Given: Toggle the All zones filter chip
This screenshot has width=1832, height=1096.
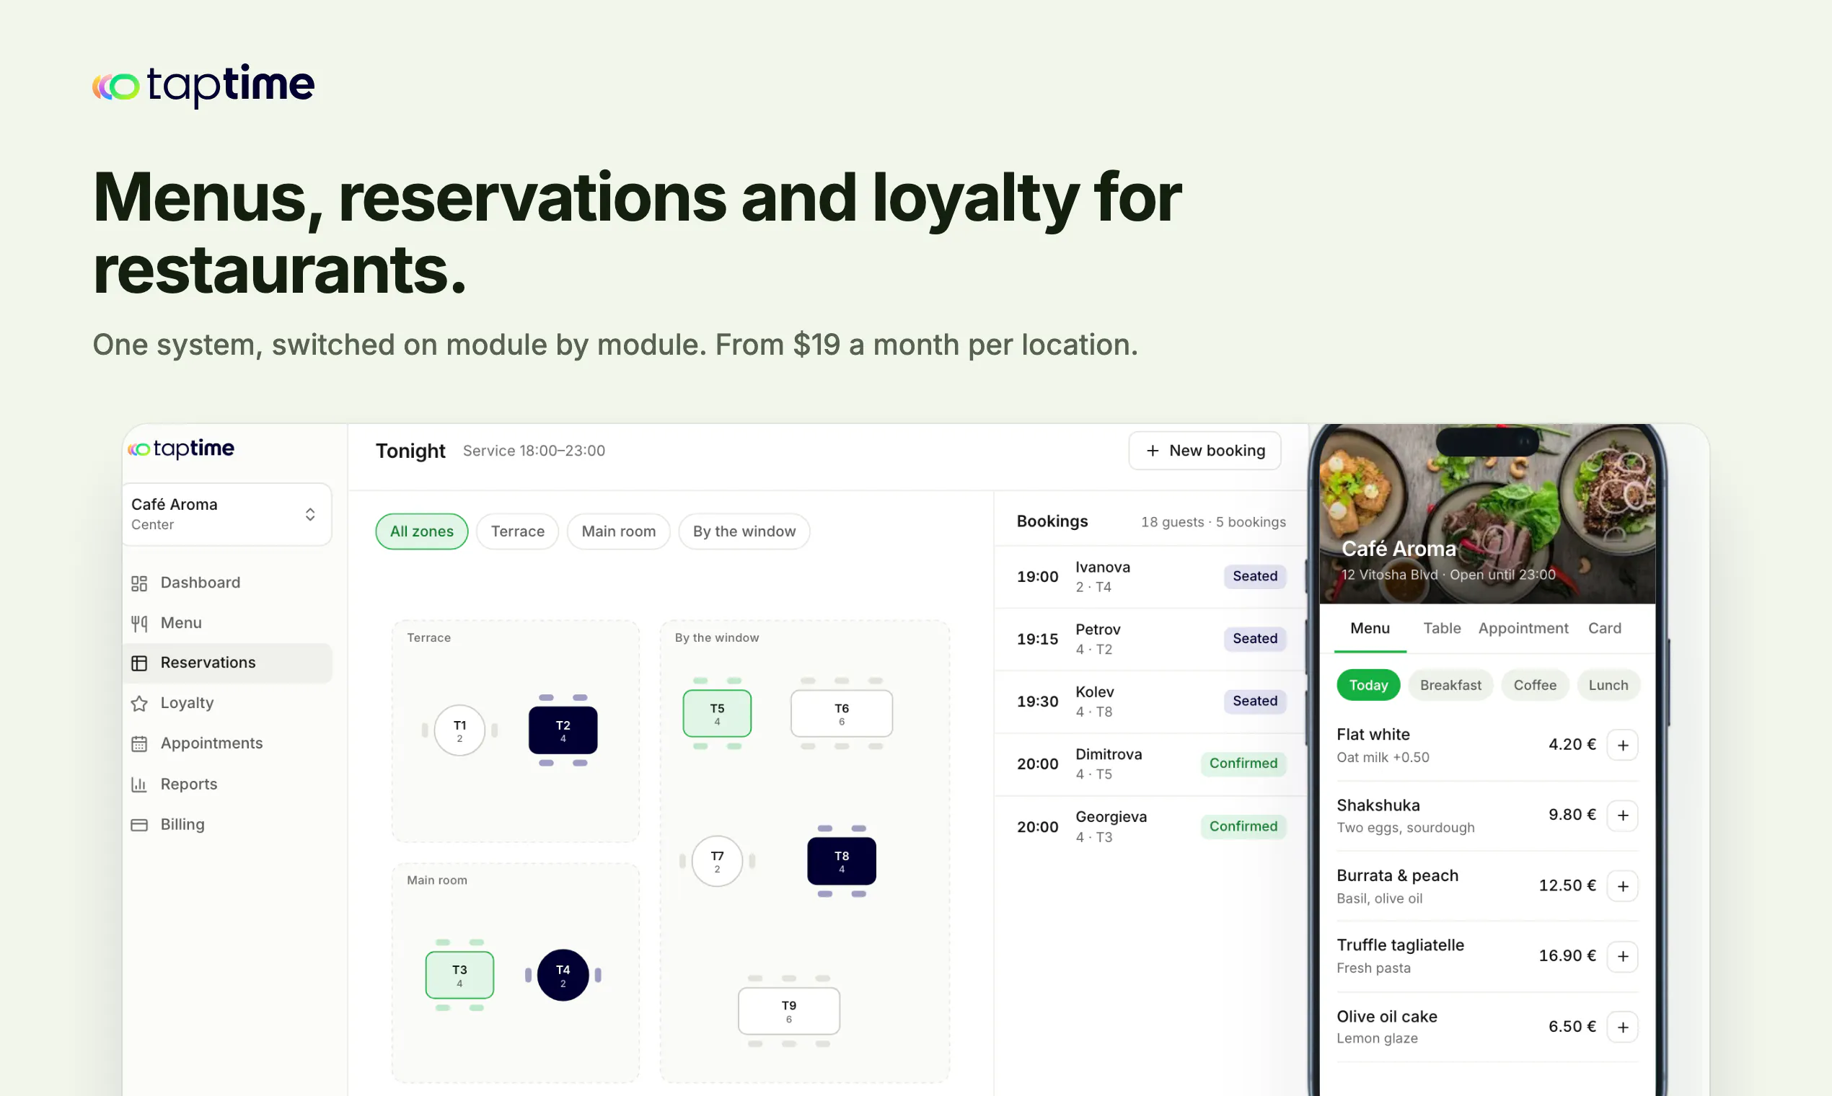Looking at the screenshot, I should 422,531.
